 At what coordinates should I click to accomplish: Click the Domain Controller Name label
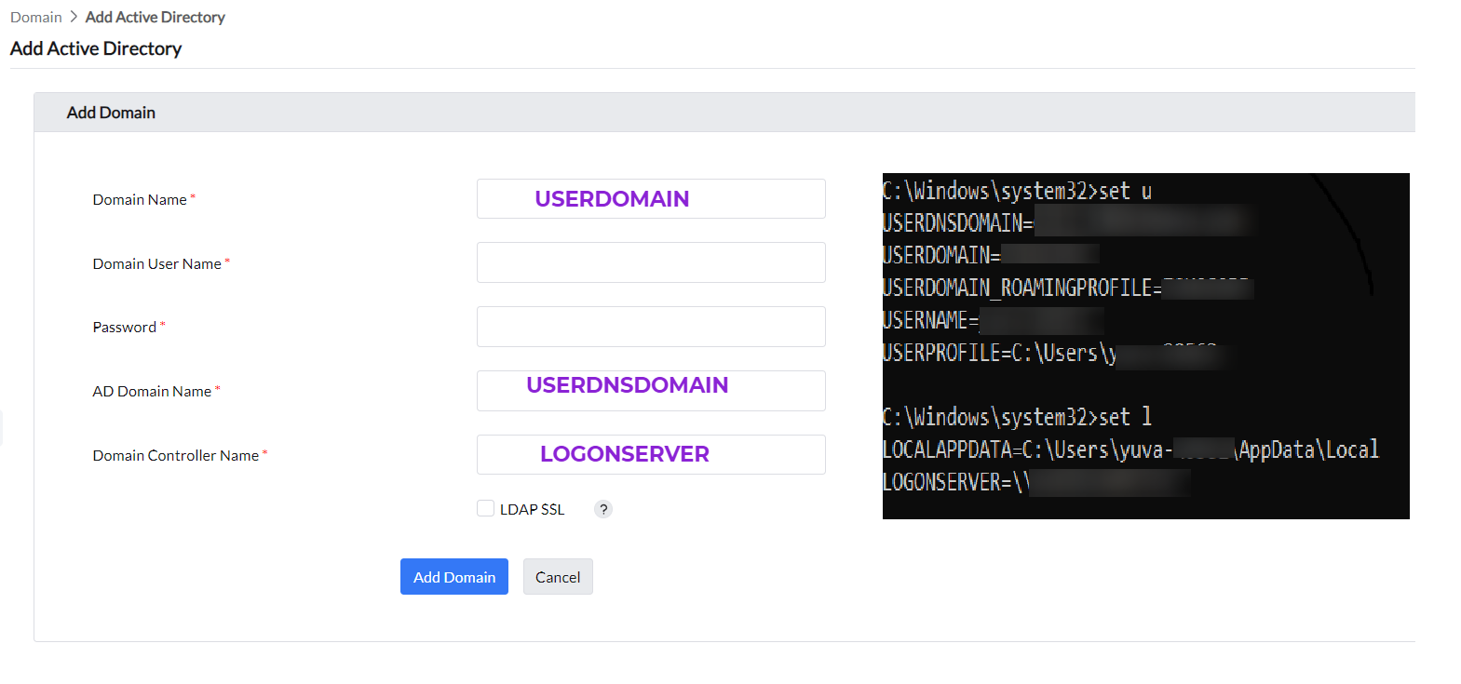point(175,455)
